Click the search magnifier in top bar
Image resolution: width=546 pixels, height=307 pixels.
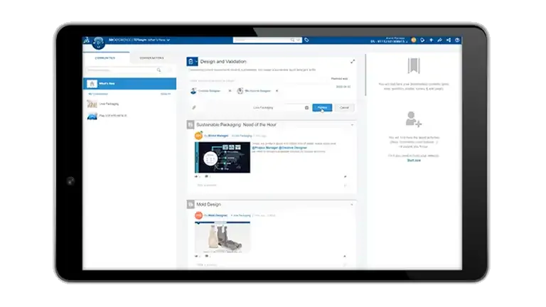[292, 40]
